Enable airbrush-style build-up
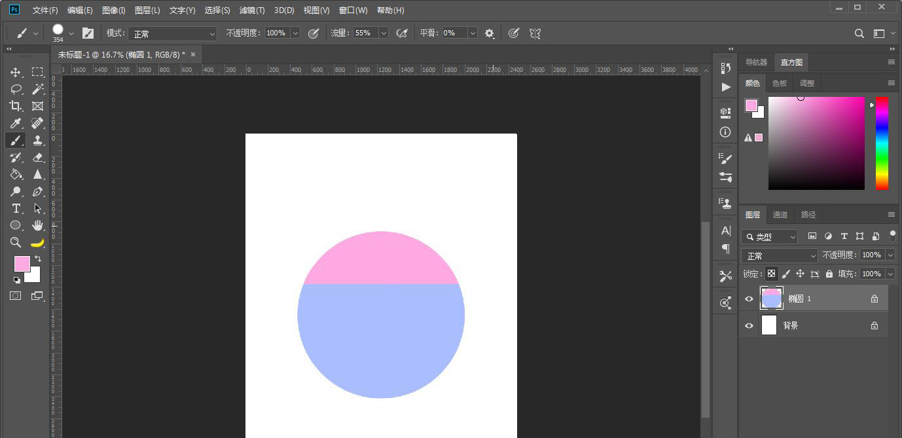Screen dimensions: 902x438 click(403, 33)
